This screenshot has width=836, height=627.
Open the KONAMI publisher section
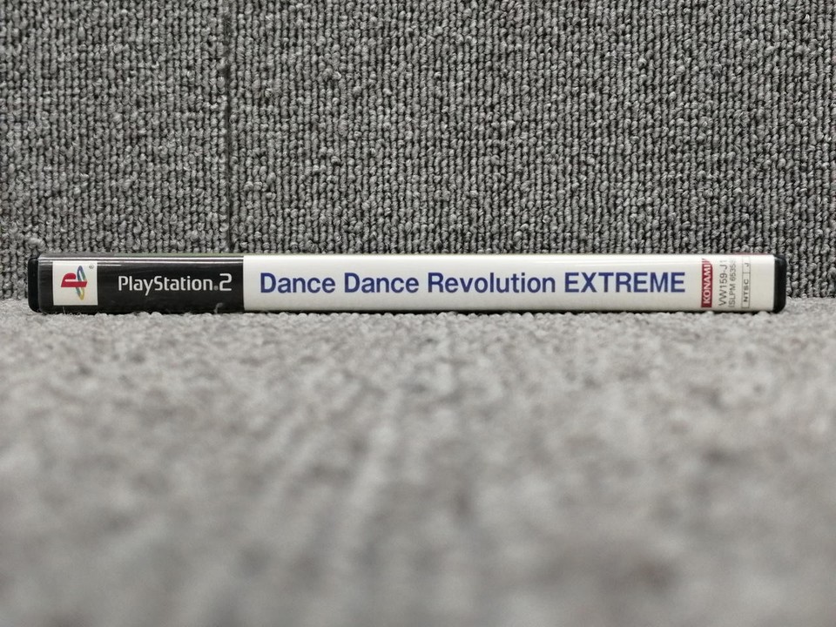tap(707, 283)
